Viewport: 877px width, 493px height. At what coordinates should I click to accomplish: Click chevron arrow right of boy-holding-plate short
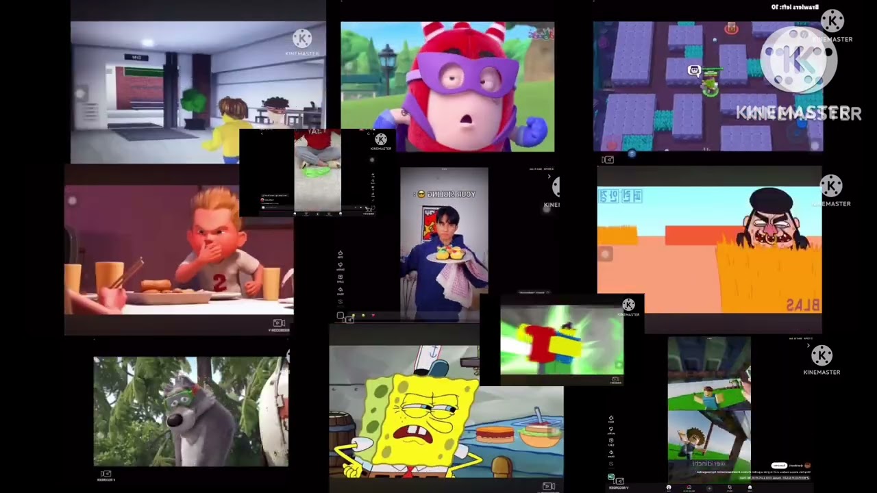549,177
